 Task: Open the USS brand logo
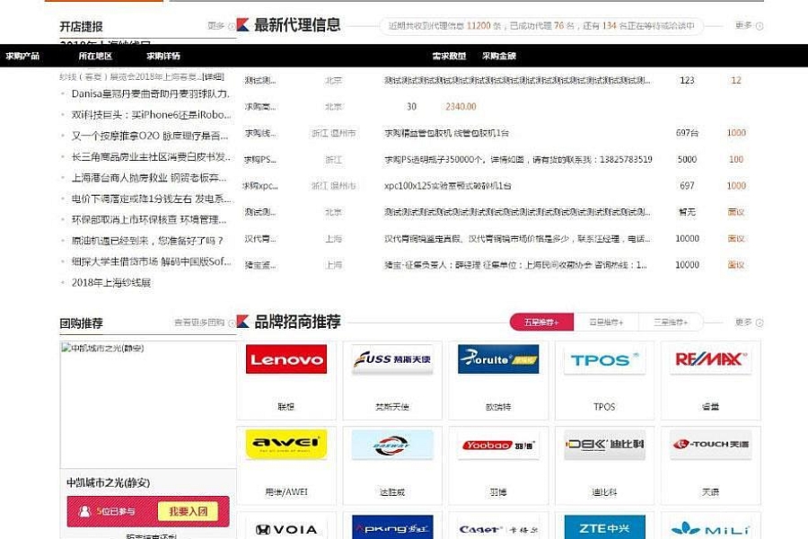[x=392, y=359]
